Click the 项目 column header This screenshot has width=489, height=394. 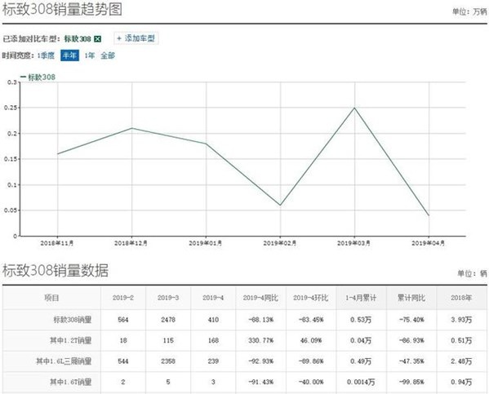pos(51,298)
